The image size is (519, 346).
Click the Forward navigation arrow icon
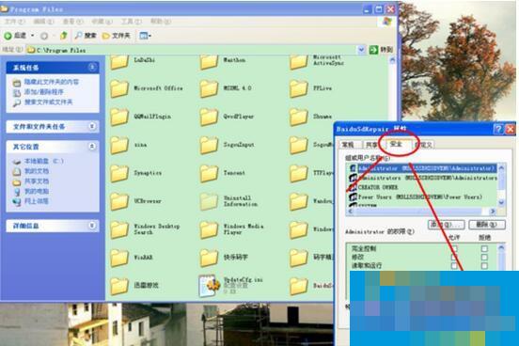[x=43, y=36]
